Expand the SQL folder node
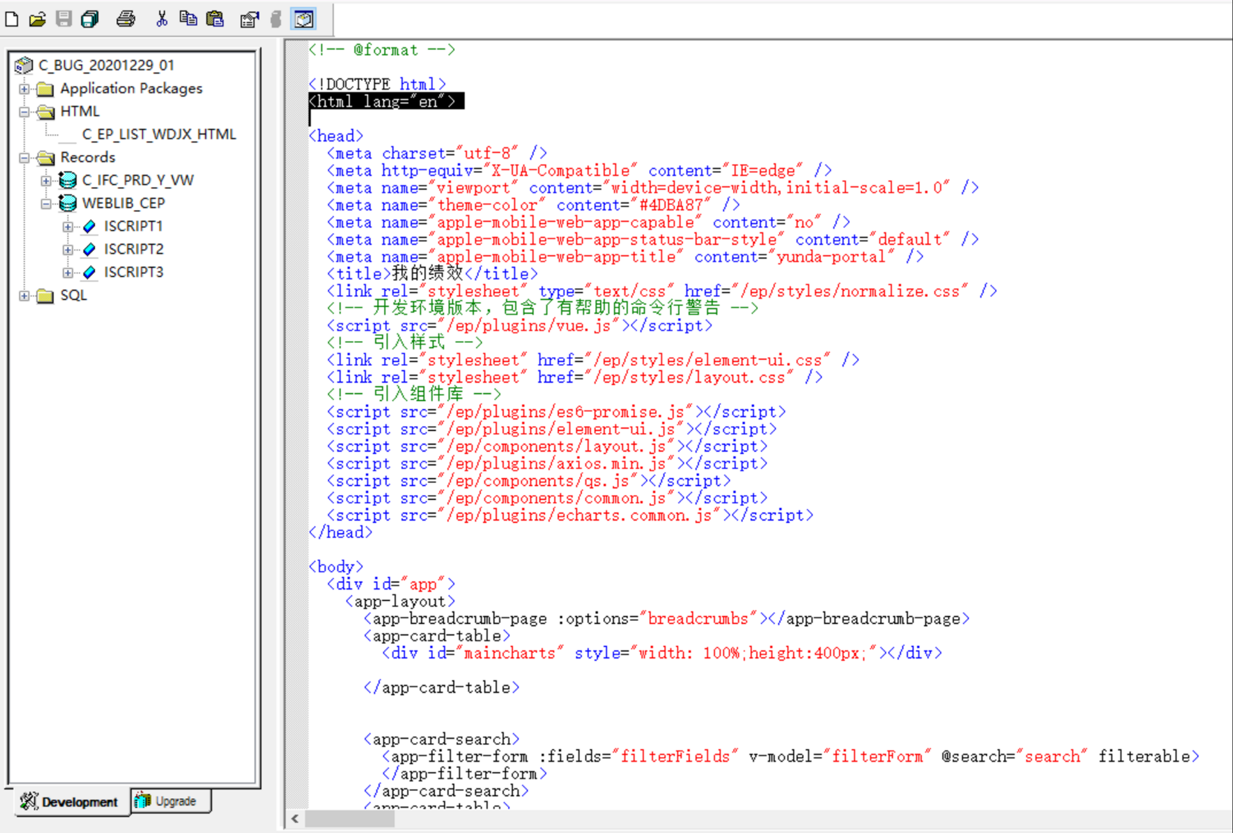The image size is (1233, 833). click(x=24, y=296)
